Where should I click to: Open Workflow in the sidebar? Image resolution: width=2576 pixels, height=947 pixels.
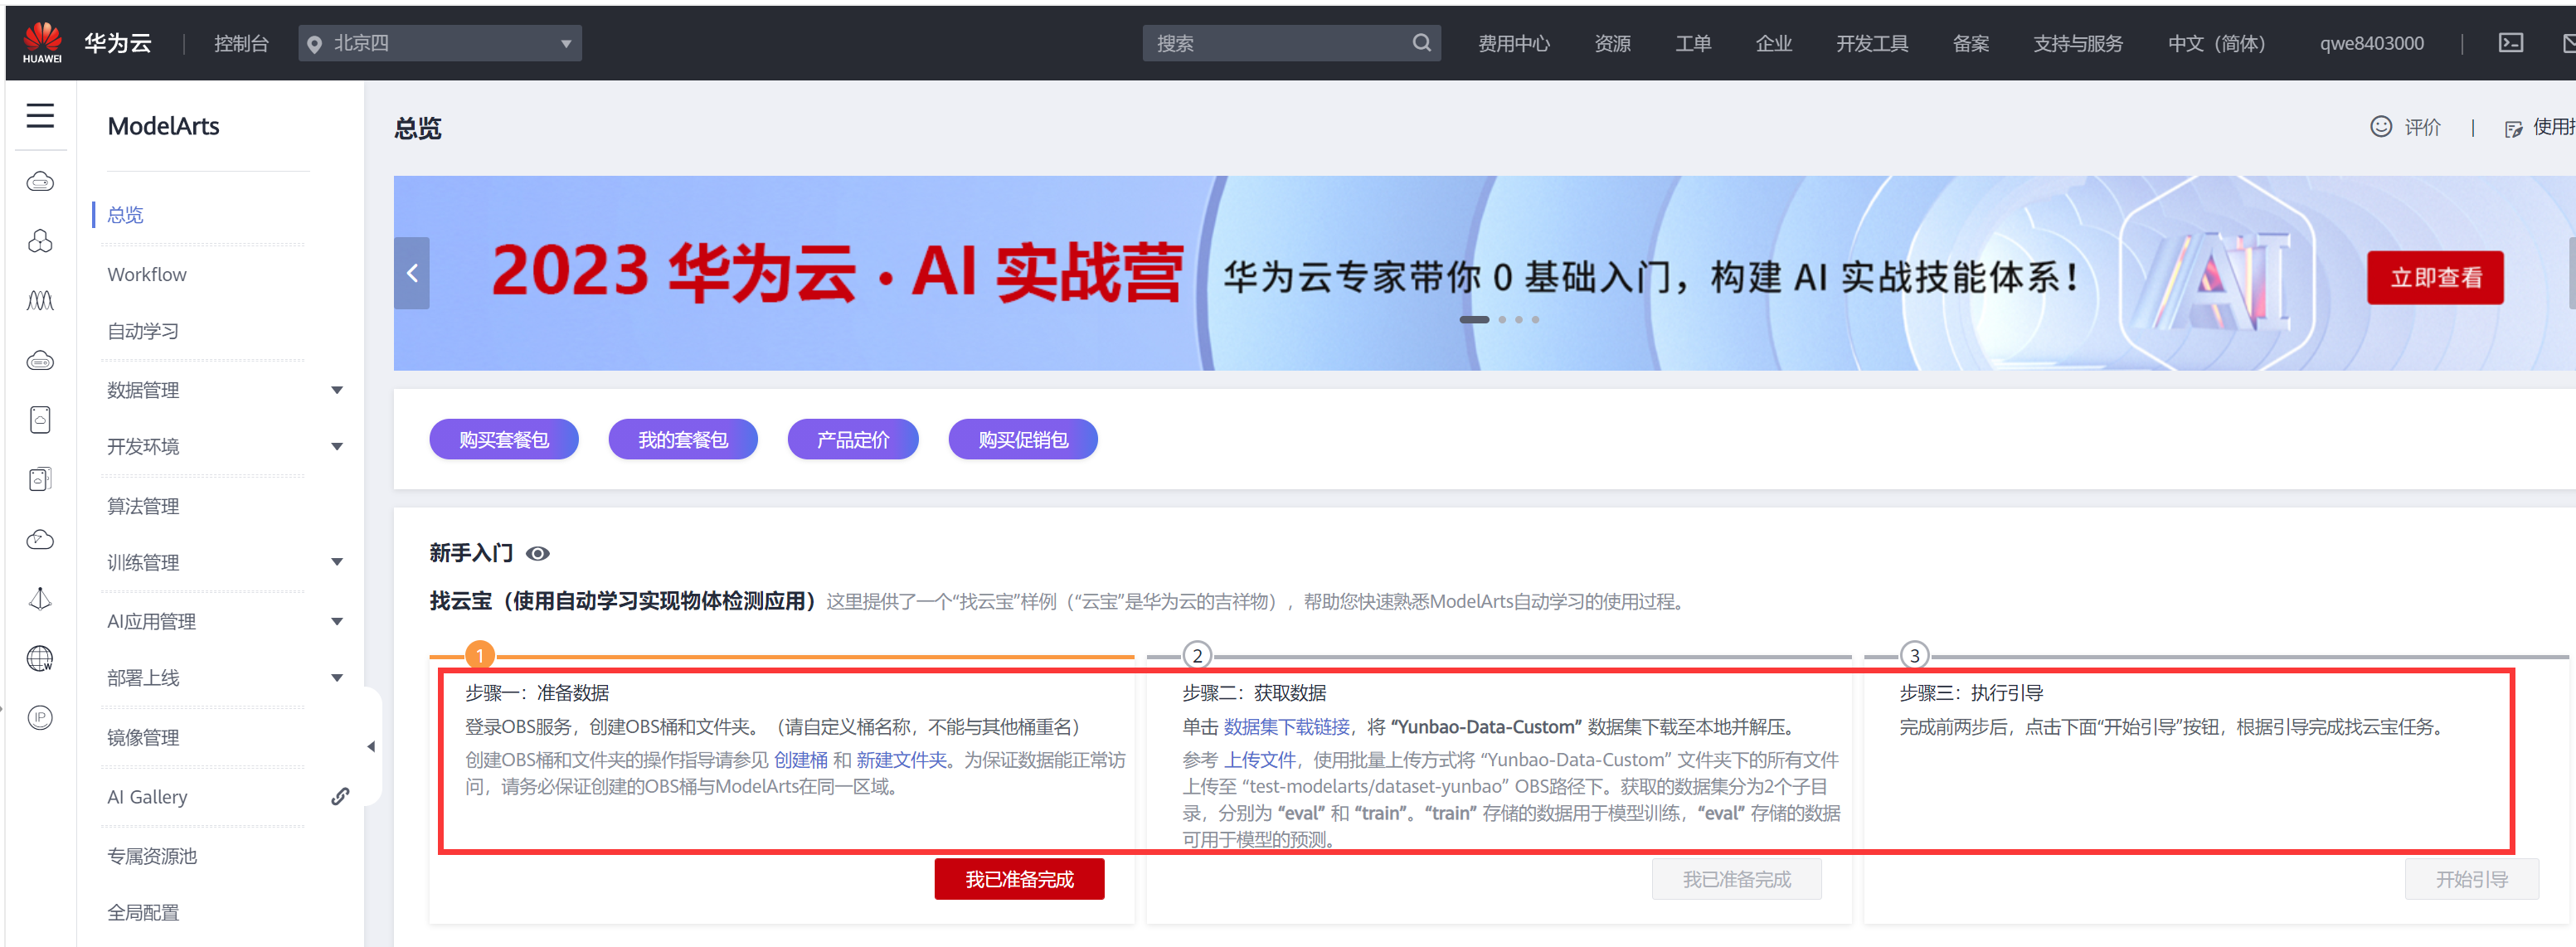(x=147, y=274)
